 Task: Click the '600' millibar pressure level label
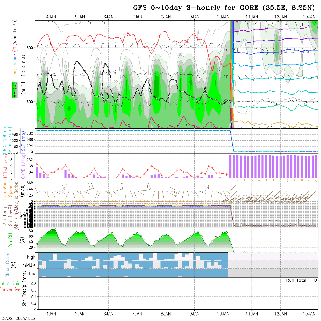click(30, 102)
